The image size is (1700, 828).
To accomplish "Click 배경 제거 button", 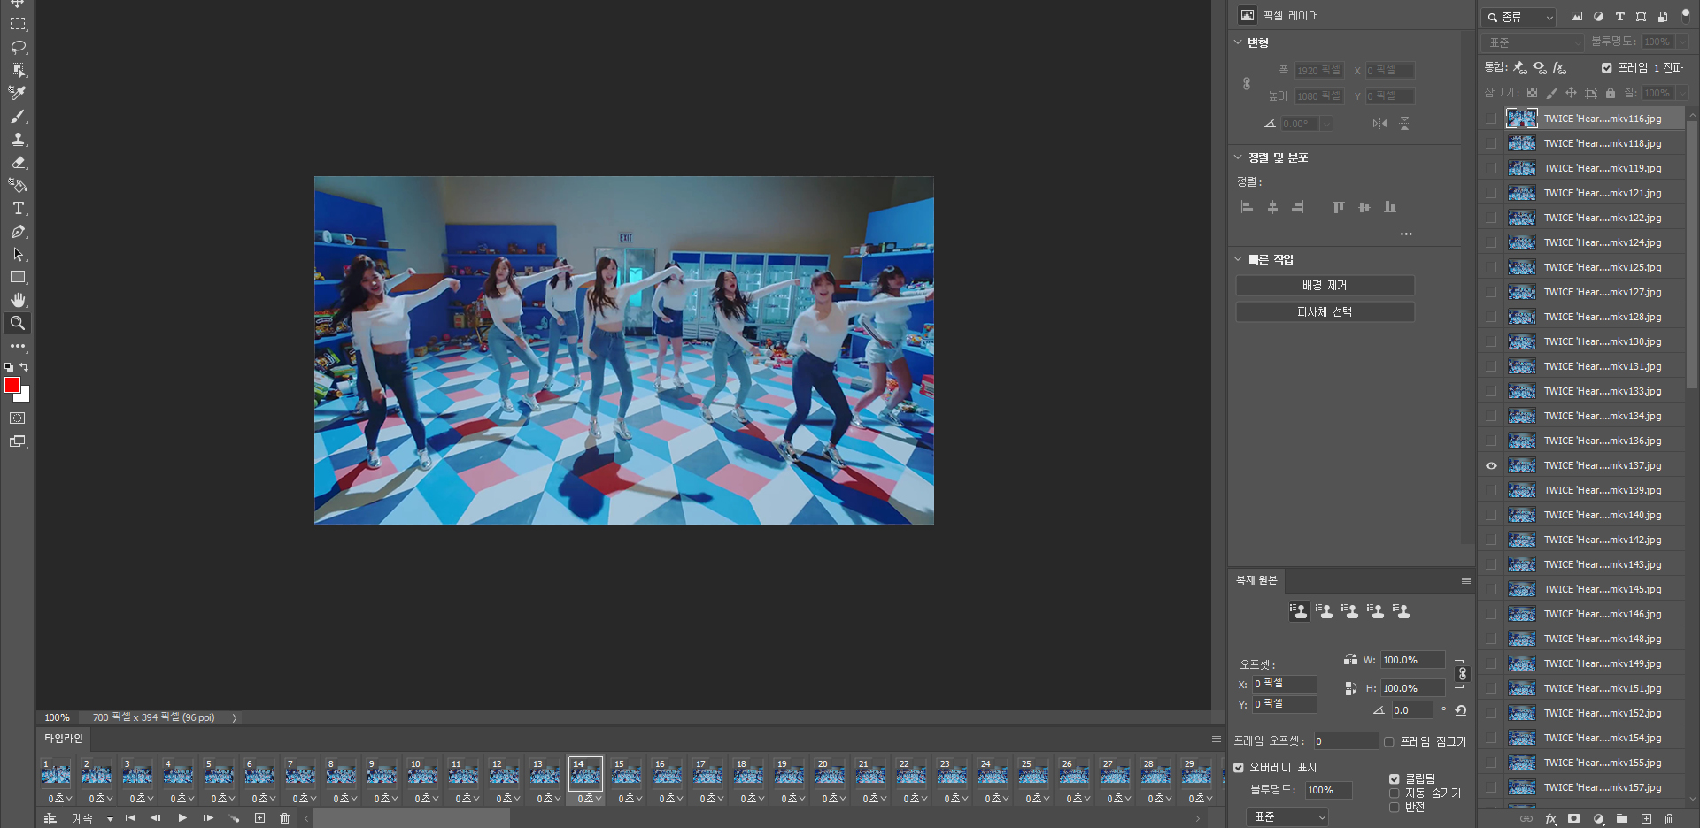I will click(1325, 286).
